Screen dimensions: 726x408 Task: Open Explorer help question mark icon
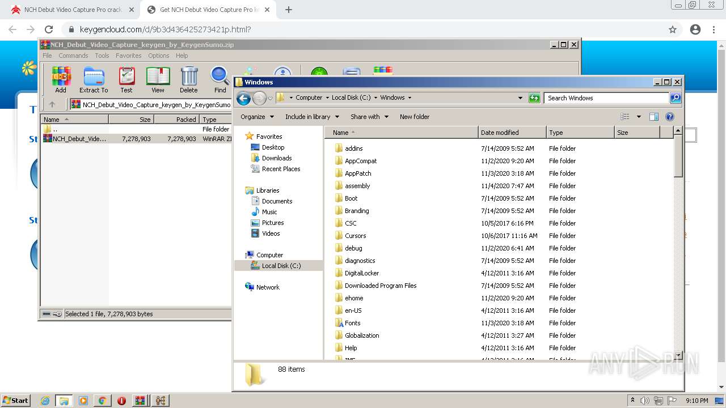669,117
